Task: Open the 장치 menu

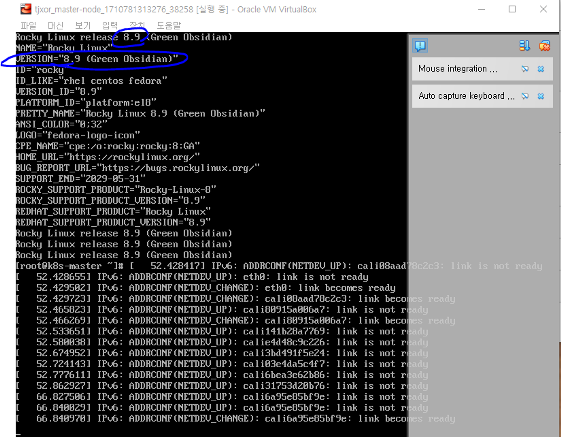Action: (x=137, y=26)
